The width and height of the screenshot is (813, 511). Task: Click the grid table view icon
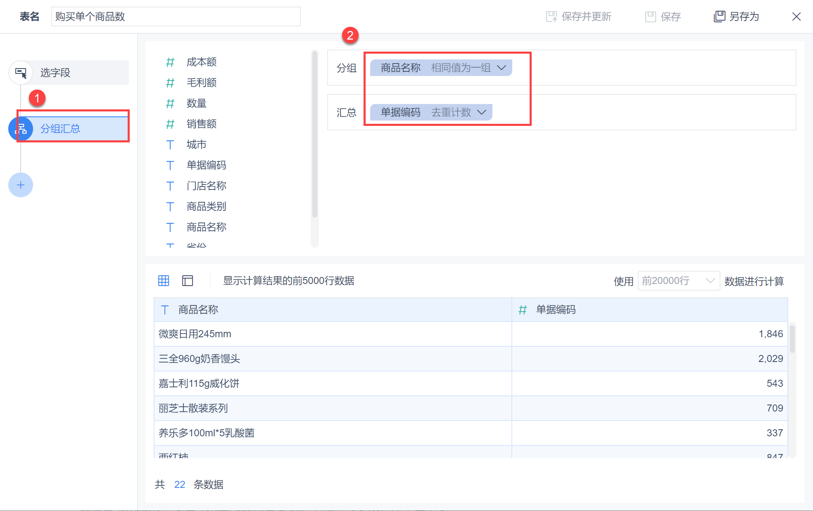tap(164, 281)
